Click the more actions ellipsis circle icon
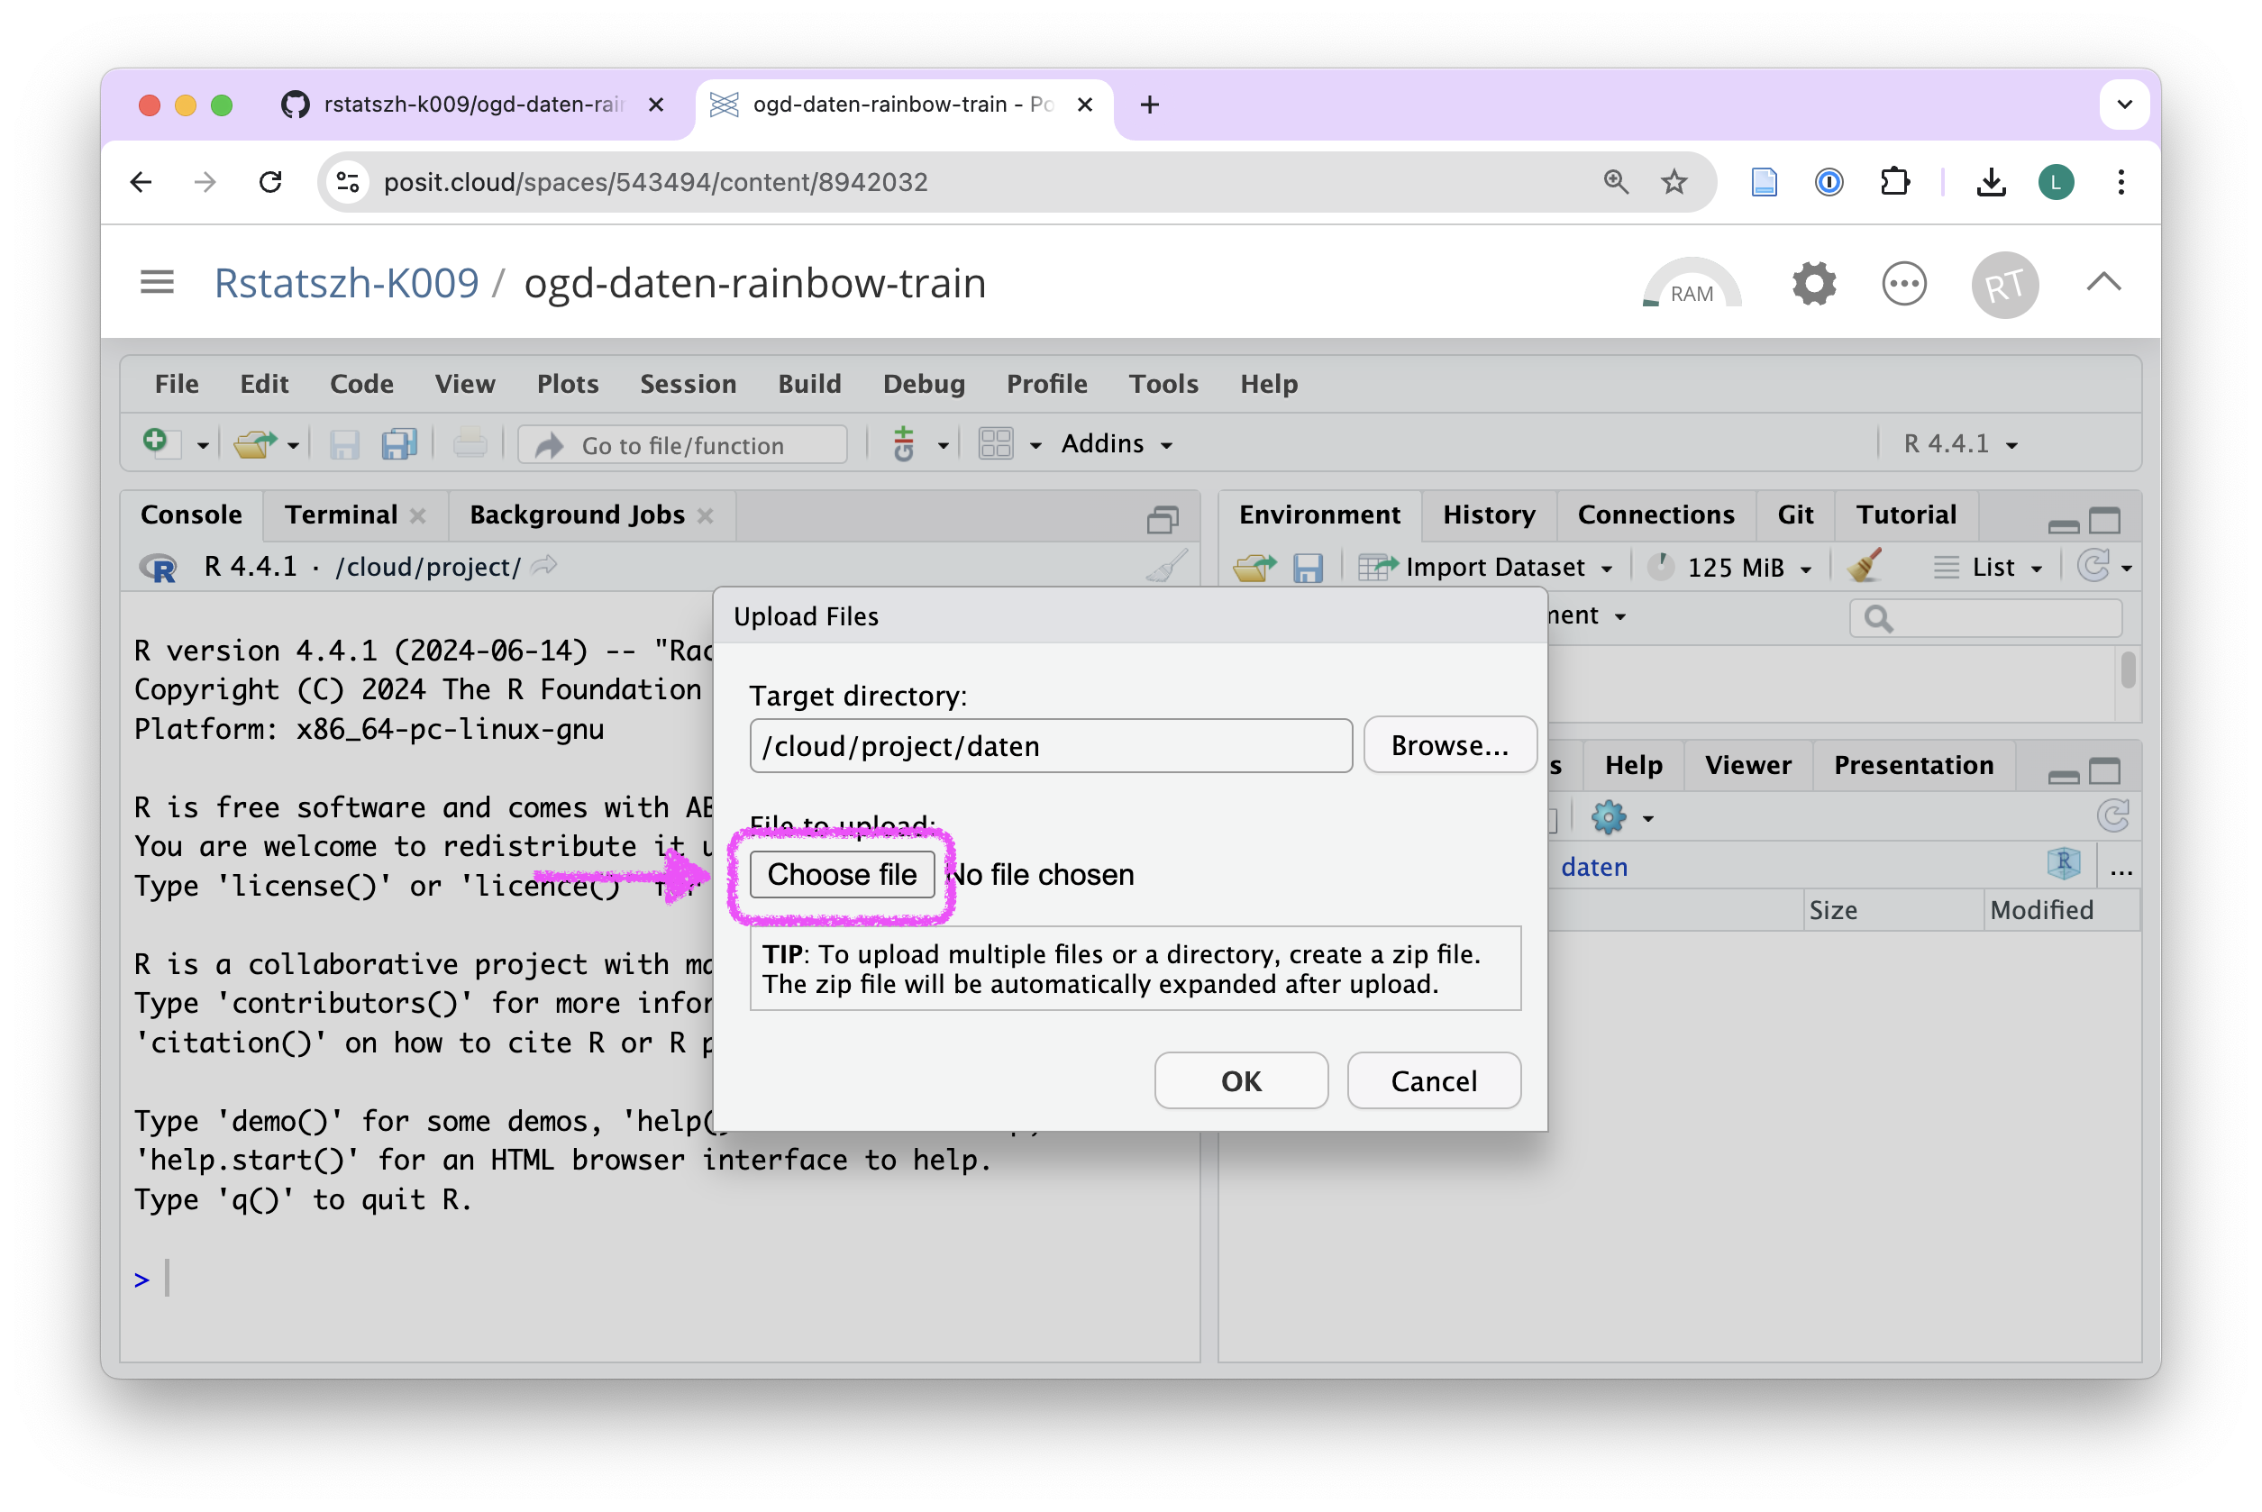Viewport: 2262px width, 1512px height. (x=1903, y=284)
